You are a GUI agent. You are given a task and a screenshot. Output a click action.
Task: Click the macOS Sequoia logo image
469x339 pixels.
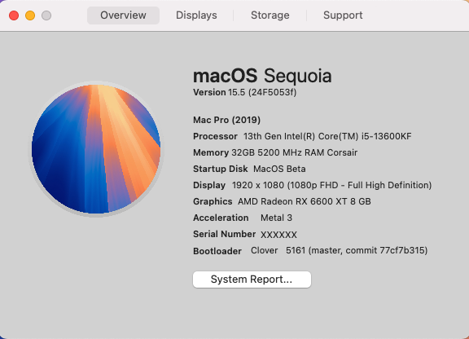click(96, 149)
